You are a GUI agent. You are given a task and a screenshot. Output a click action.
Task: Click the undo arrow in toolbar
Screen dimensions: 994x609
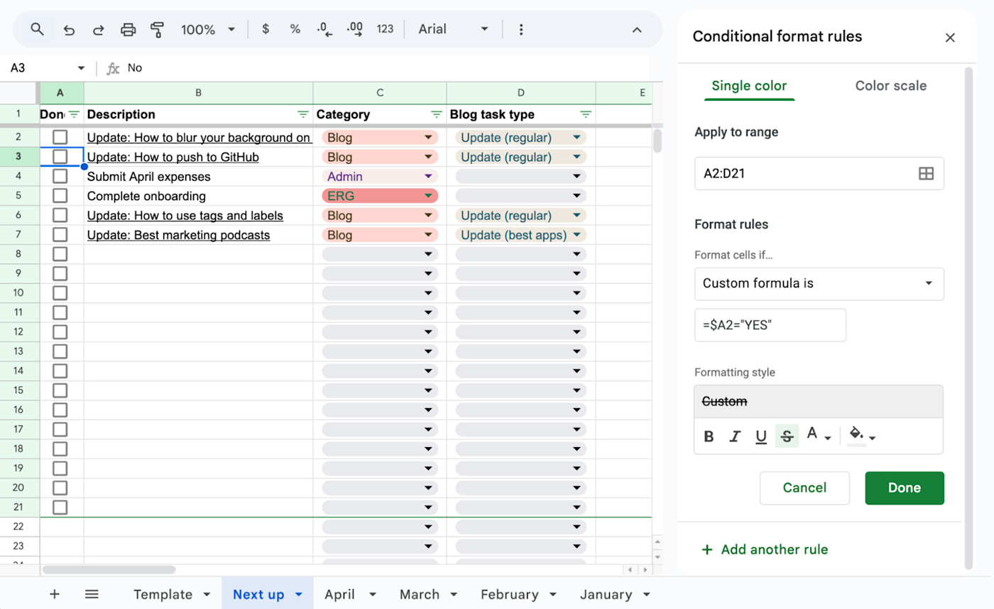click(69, 29)
